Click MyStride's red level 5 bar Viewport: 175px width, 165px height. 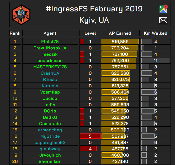point(90,136)
